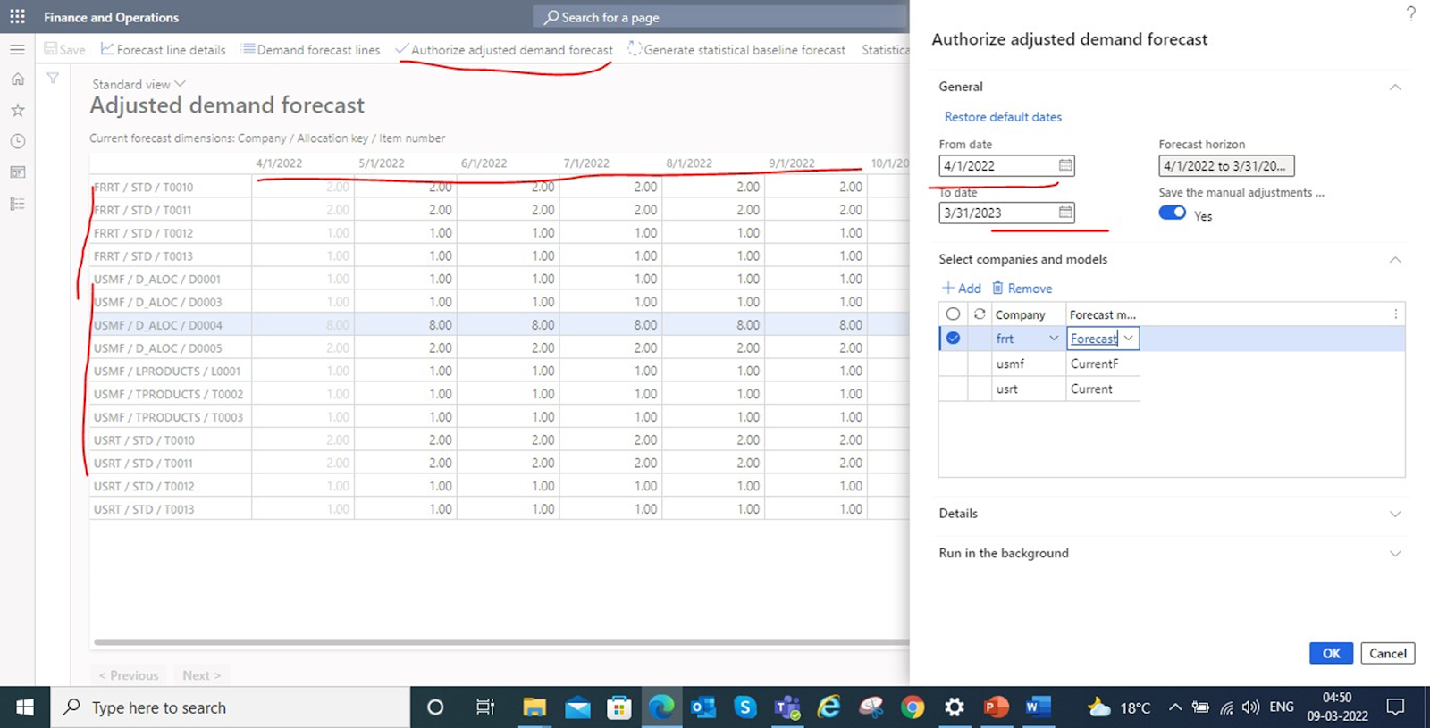The image size is (1430, 728).
Task: Open File Explorer from taskbar
Action: click(534, 707)
